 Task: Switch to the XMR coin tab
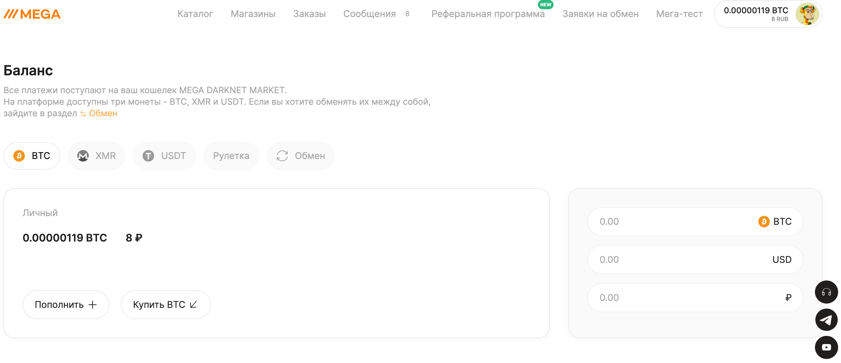96,156
